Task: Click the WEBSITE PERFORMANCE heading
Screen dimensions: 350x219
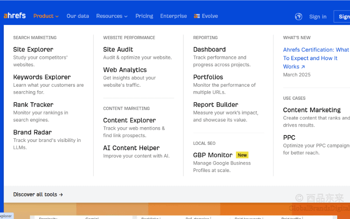Action: click(129, 38)
